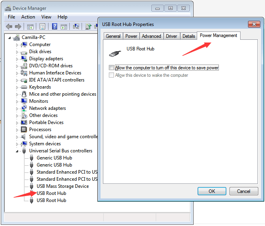Expand the System devices node
Viewport: 265px width, 226px height.
[17, 144]
